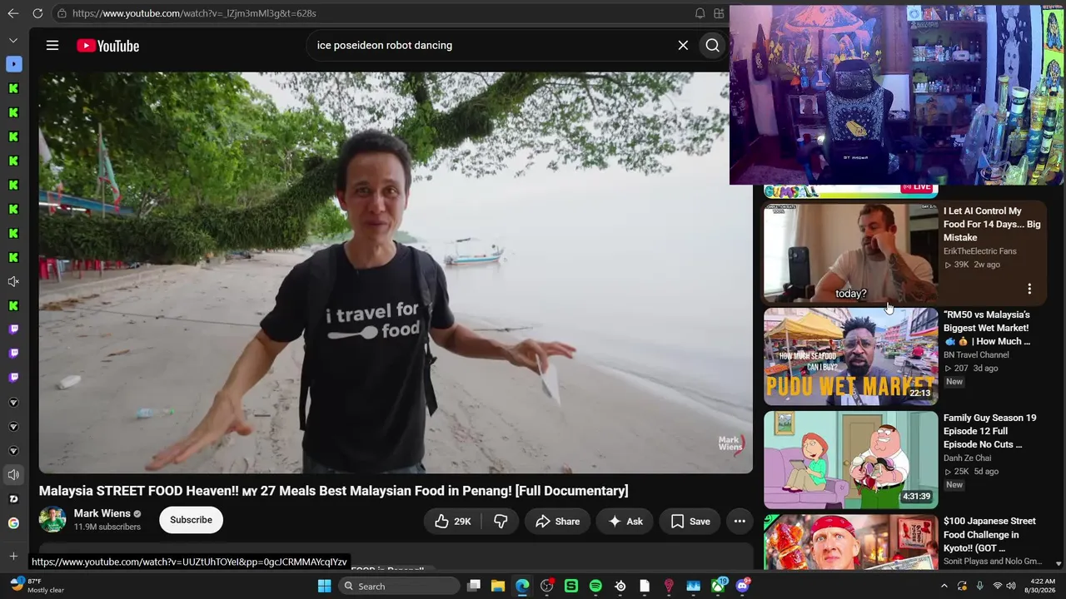
Task: Click the '39K 2w ago' view count text
Action: [x=973, y=265]
